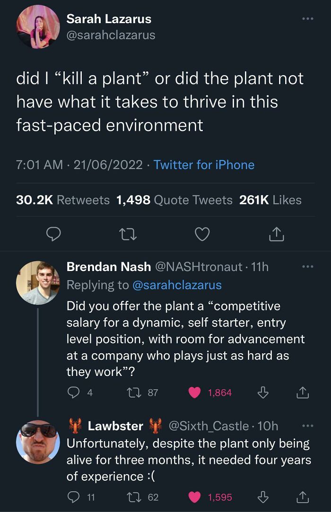View the 1,498 Quote Tweets list
Viewport: 331px width, 512px height.
pyautogui.click(x=174, y=200)
